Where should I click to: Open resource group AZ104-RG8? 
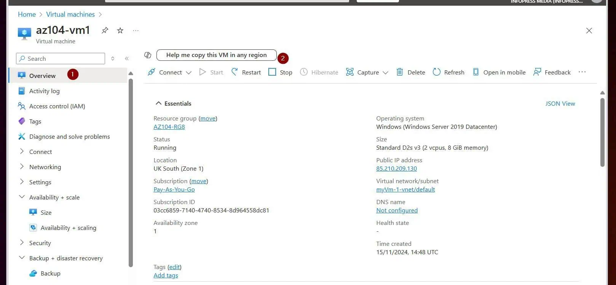(169, 127)
